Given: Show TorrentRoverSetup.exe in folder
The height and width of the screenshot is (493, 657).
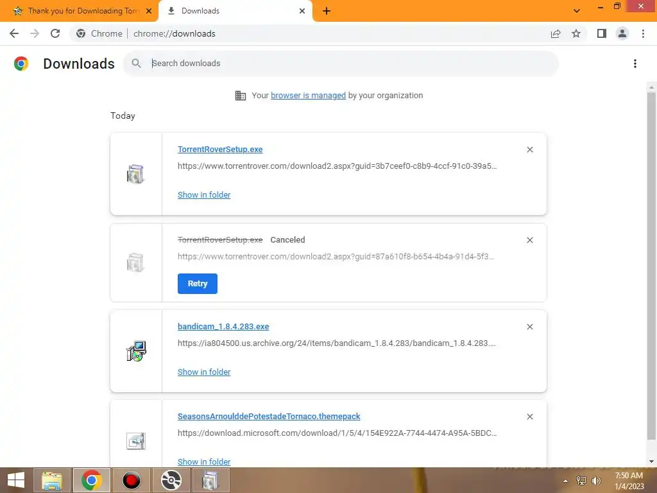Looking at the screenshot, I should pyautogui.click(x=204, y=195).
